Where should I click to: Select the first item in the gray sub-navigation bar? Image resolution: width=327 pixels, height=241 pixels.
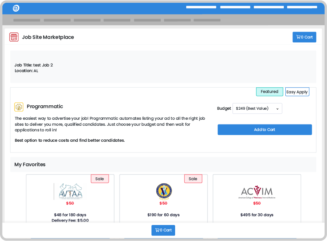point(26,20)
